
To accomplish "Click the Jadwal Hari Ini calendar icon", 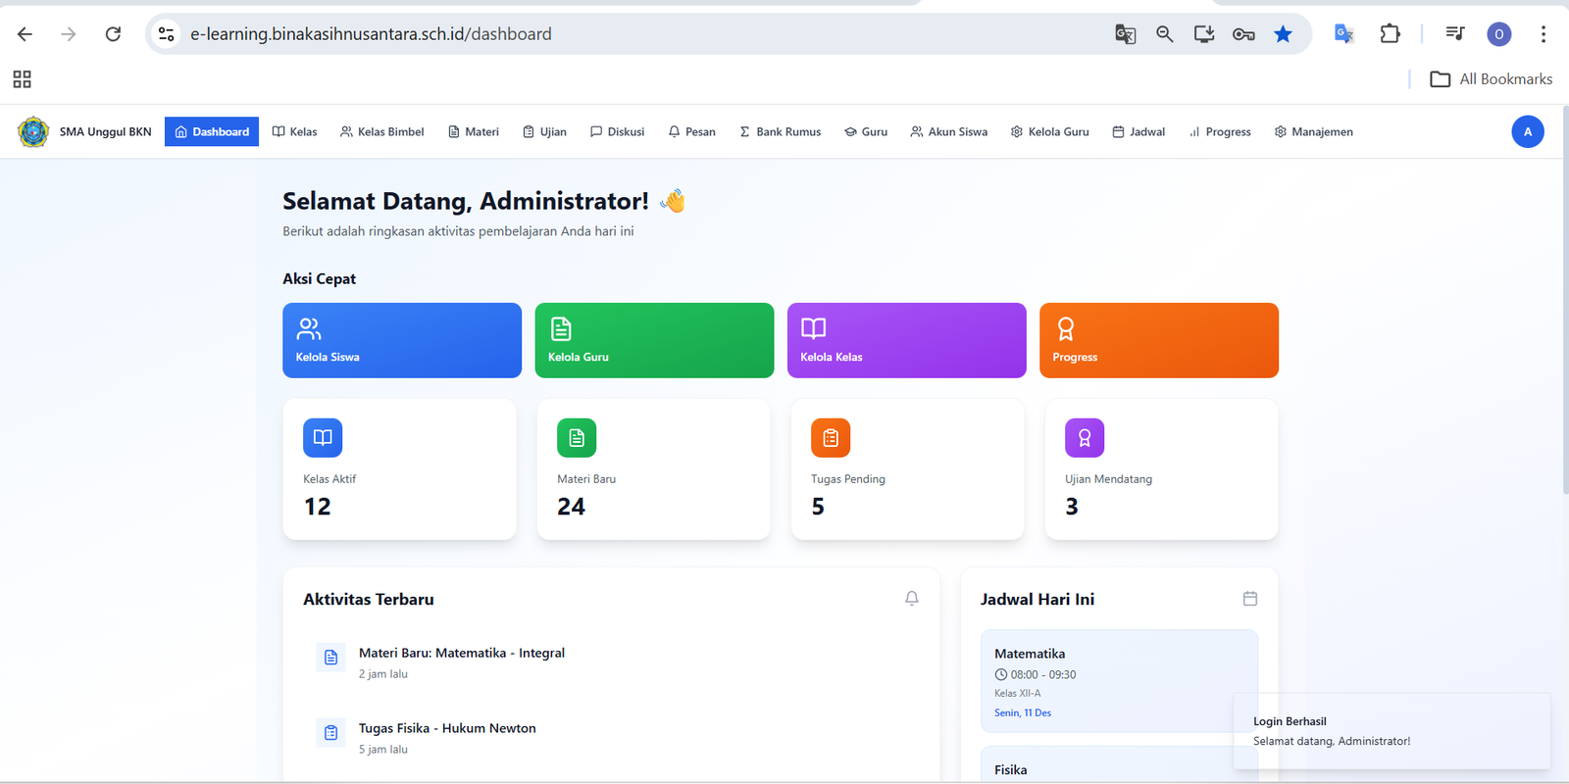I will (x=1250, y=598).
